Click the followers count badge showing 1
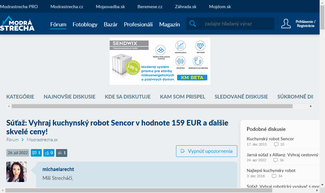This screenshot has height=193, width=325. (x=62, y=153)
